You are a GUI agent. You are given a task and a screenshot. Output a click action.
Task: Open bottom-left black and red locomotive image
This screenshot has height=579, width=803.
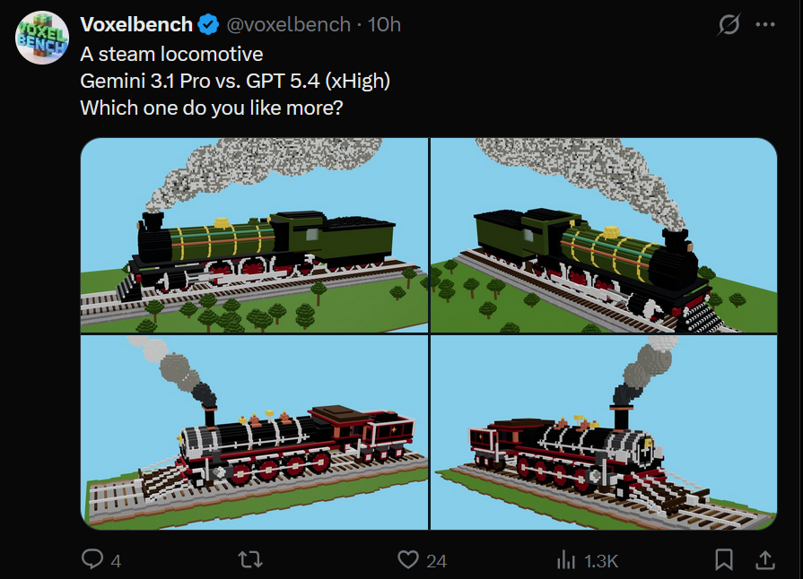click(254, 432)
